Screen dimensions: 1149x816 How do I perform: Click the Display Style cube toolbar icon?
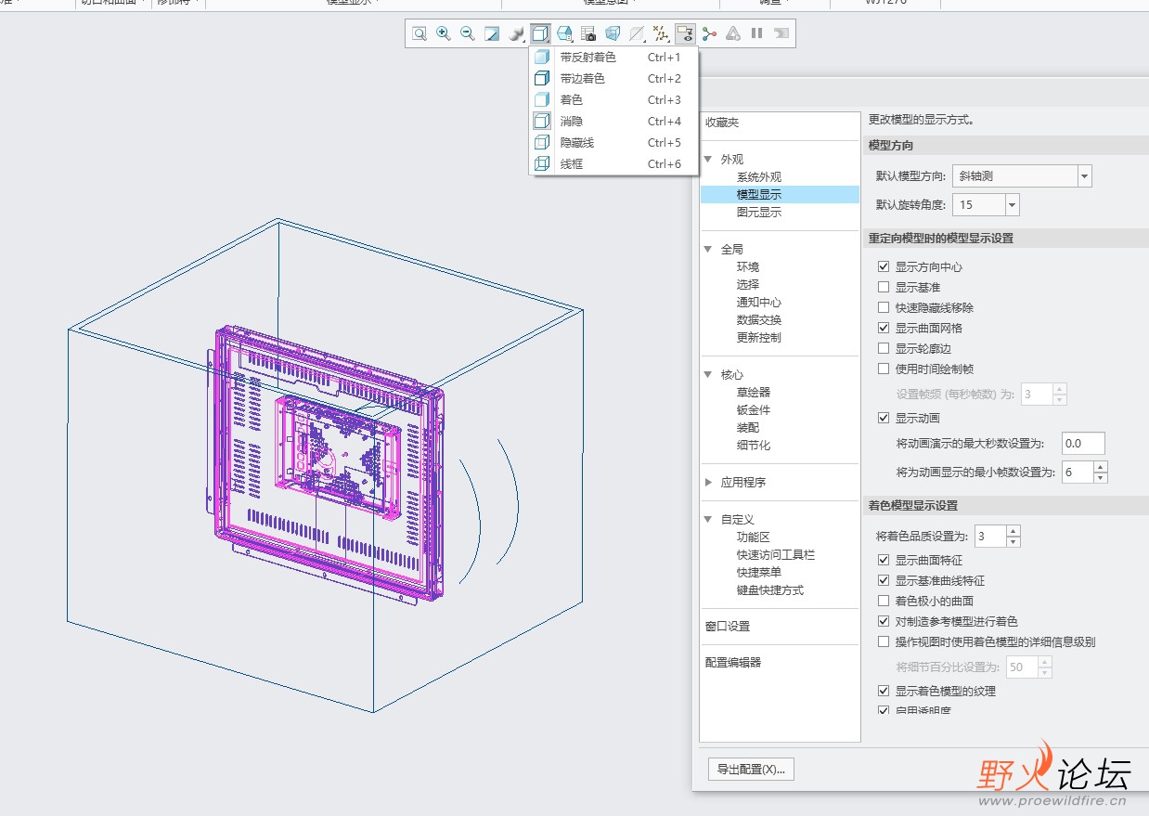pos(540,34)
